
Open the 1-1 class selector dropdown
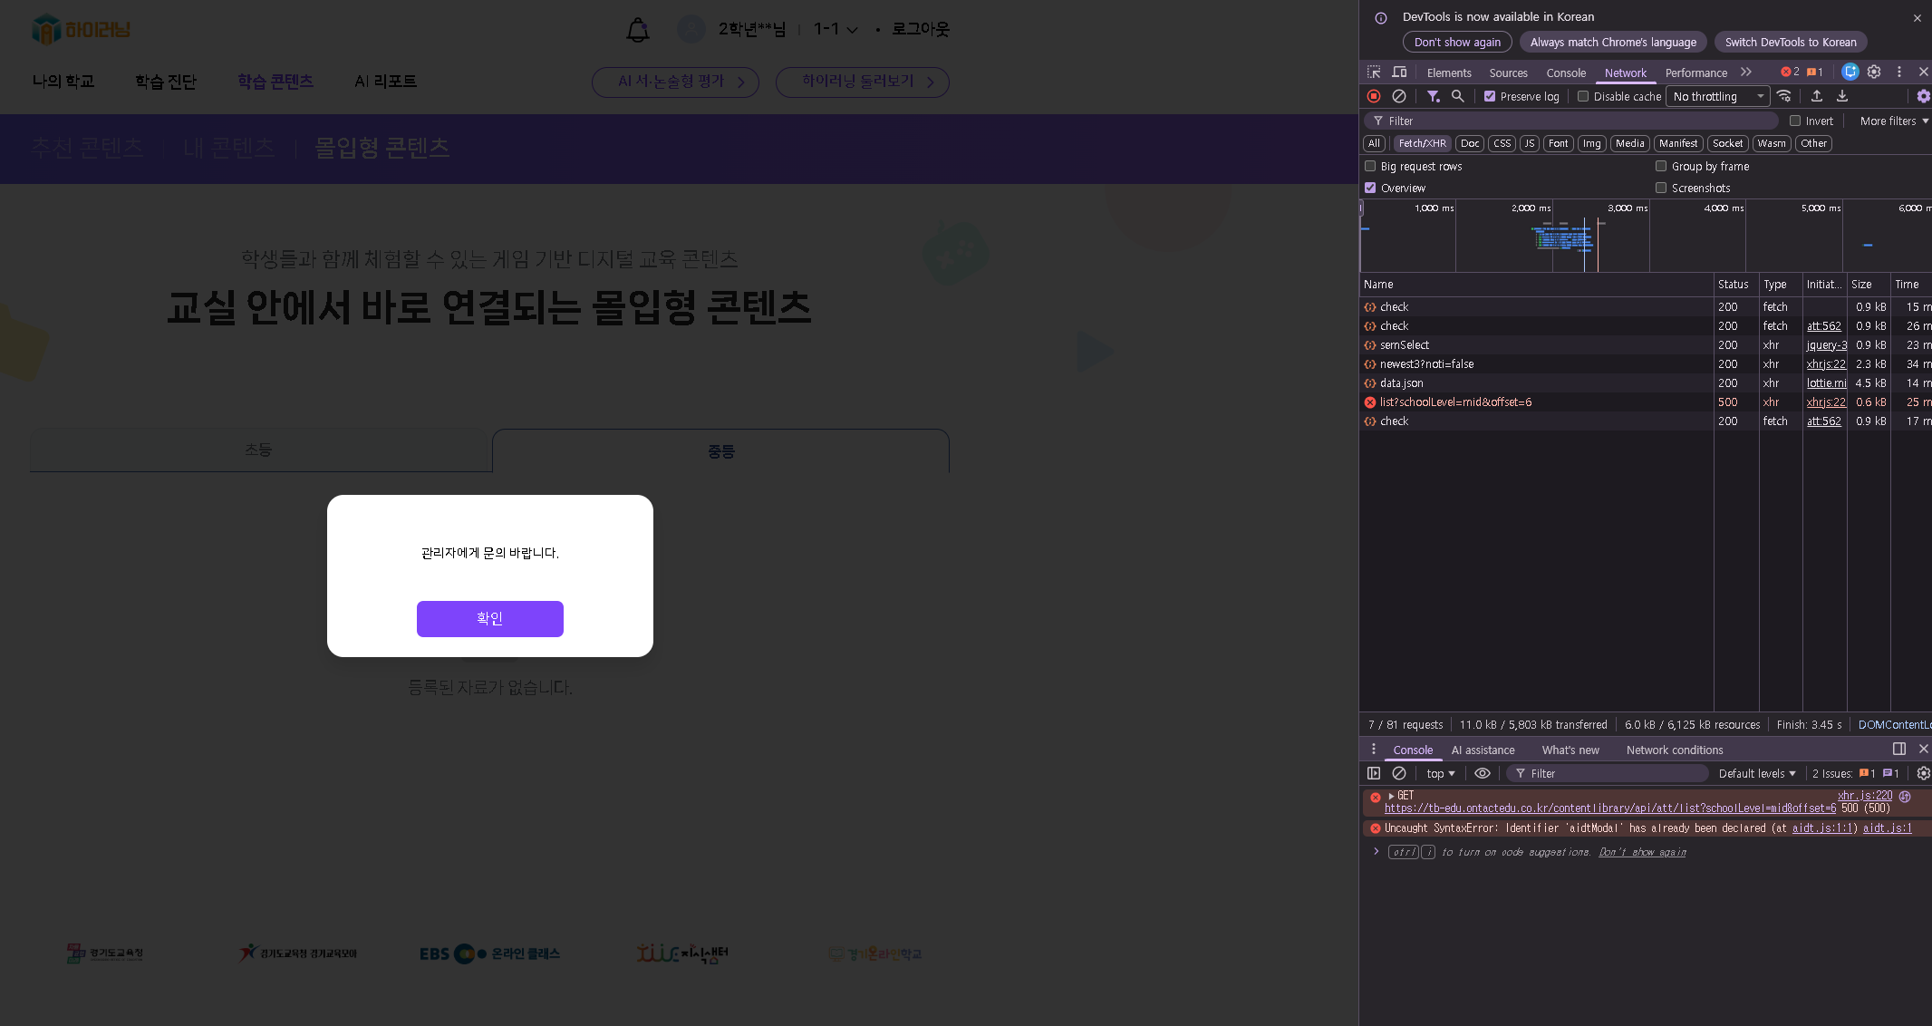[836, 29]
